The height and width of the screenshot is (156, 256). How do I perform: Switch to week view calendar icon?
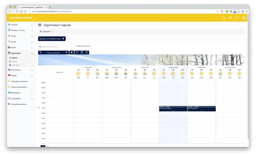coord(82,52)
